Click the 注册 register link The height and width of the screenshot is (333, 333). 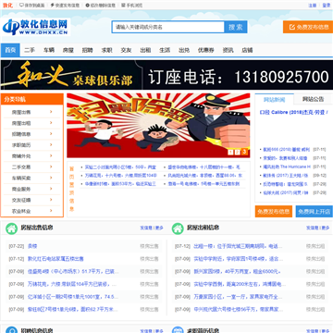(313, 6)
